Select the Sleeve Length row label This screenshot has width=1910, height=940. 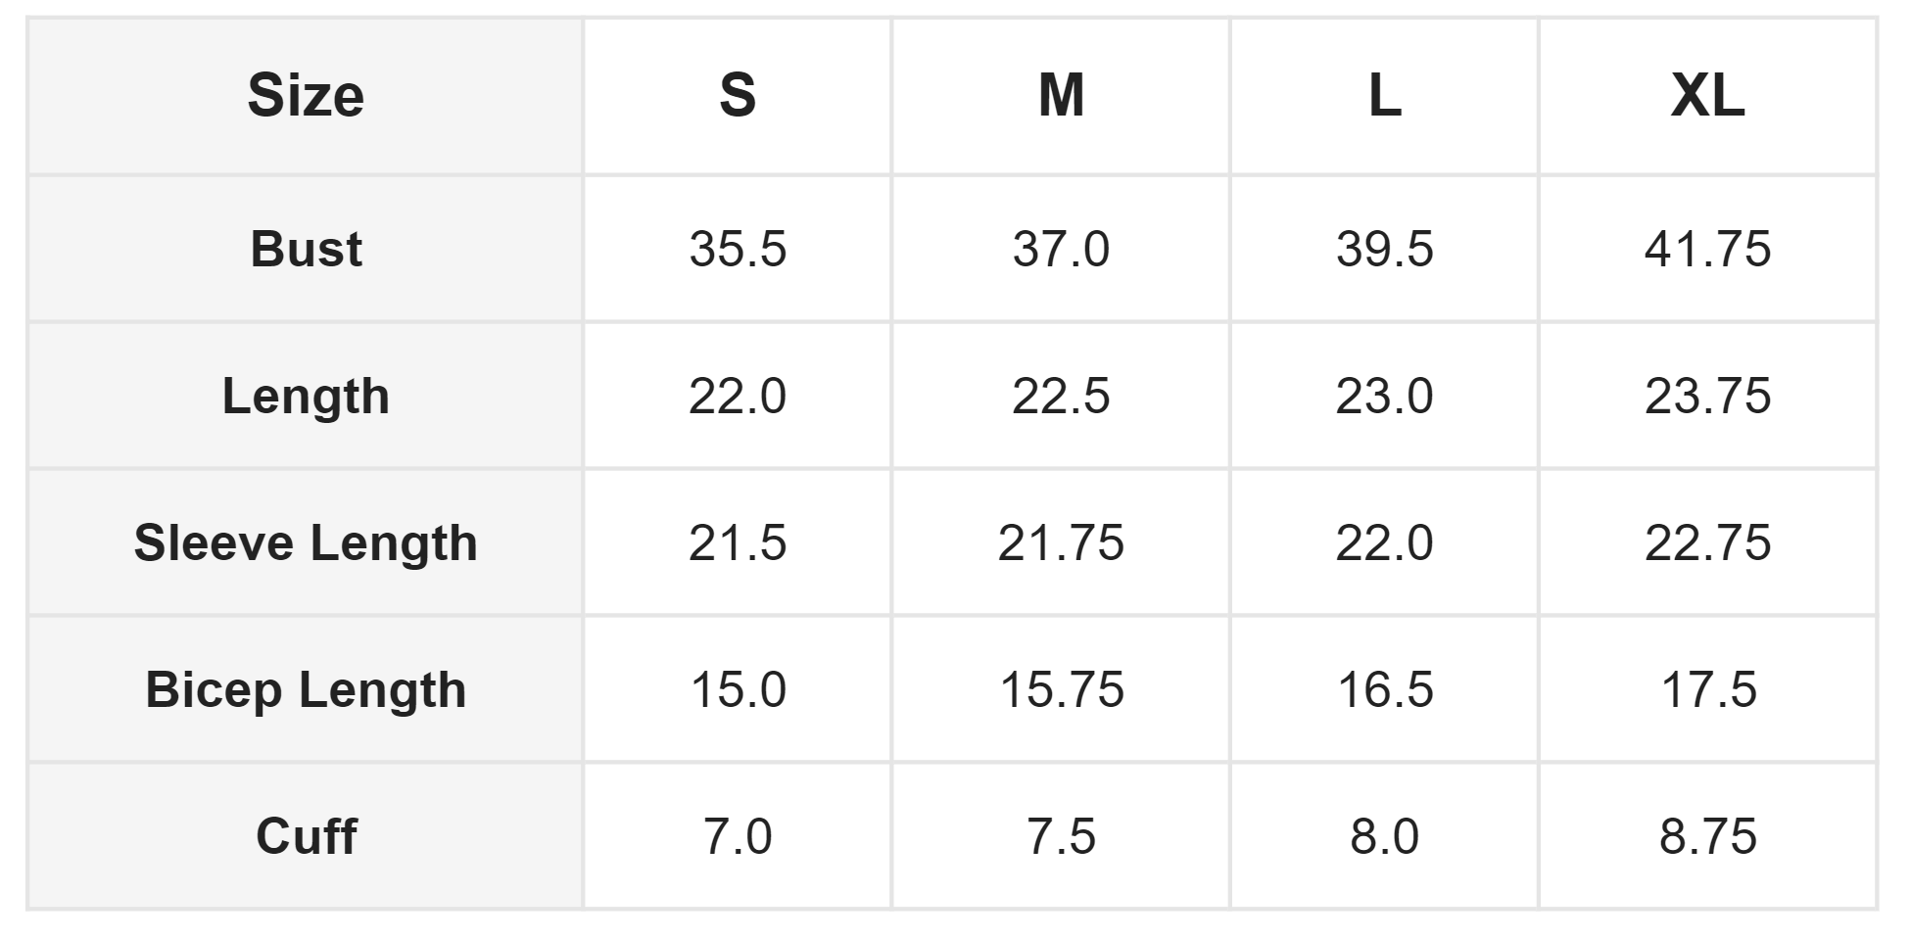click(x=306, y=542)
